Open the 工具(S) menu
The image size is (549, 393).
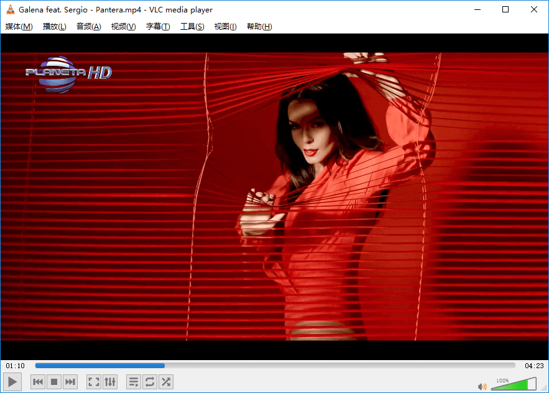(x=192, y=27)
